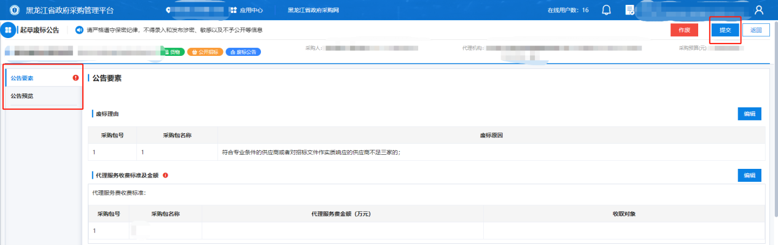Go back using 返回 button
778x245 pixels.
pyautogui.click(x=756, y=30)
